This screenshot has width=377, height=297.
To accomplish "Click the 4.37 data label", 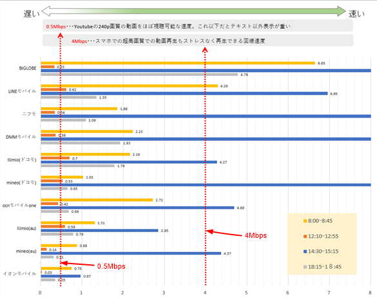I will (x=227, y=253).
